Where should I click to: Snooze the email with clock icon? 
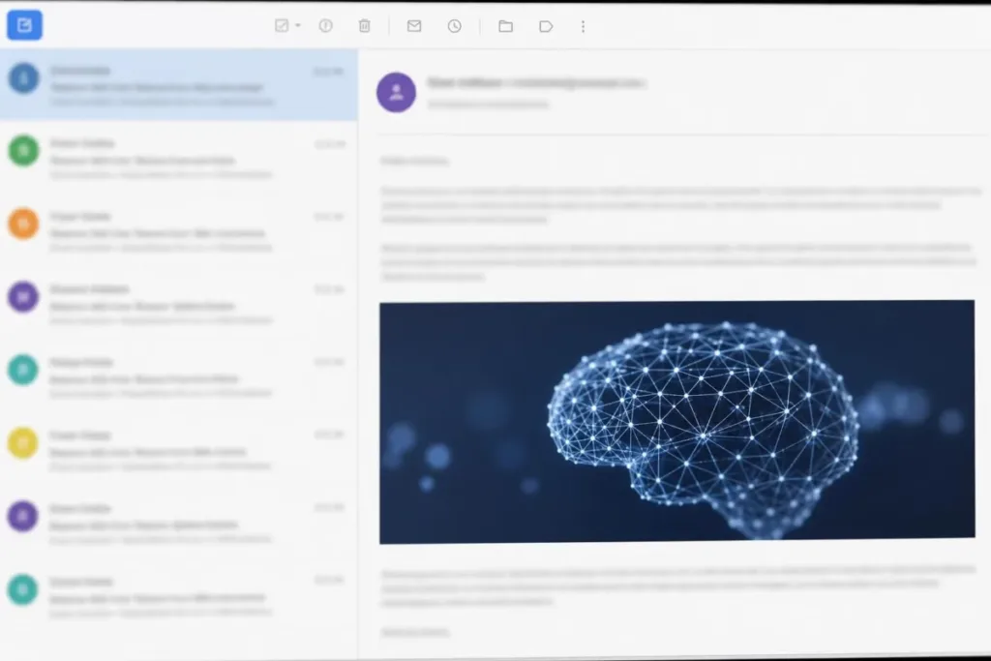tap(455, 26)
